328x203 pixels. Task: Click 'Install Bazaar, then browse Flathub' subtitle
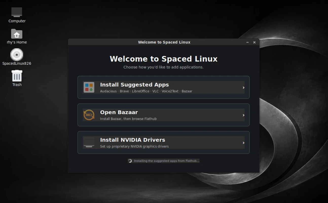point(128,119)
